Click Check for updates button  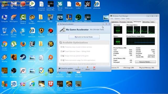66,68
